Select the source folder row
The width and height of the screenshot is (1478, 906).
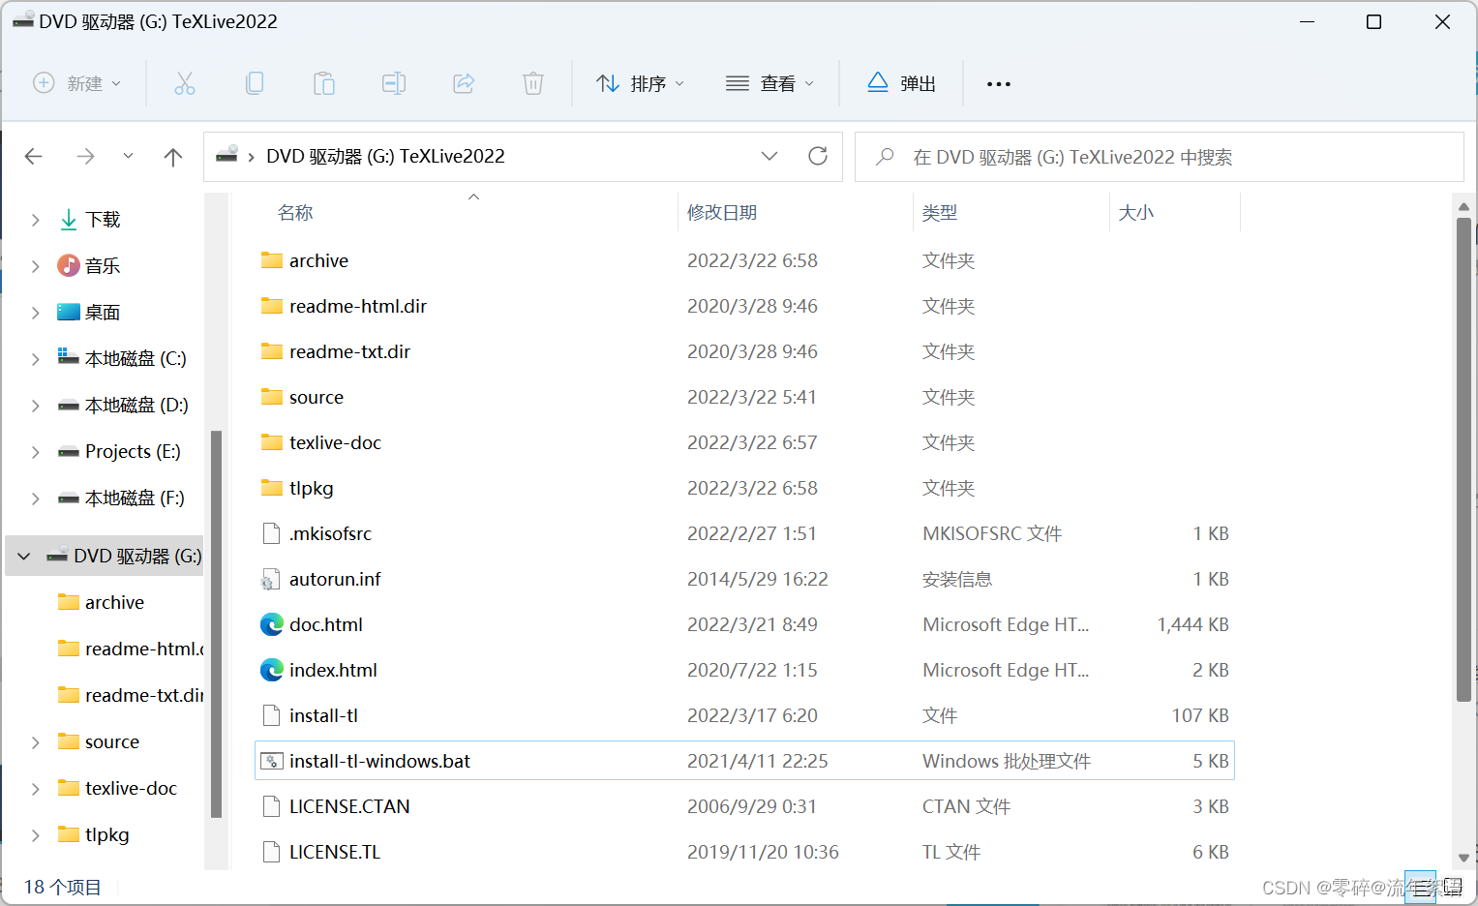[745, 397]
